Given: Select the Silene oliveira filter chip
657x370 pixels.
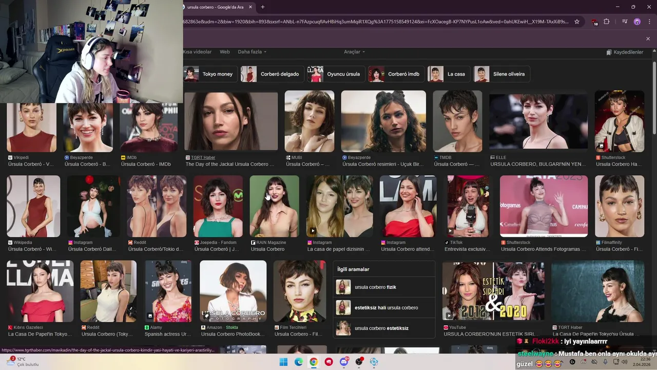Looking at the screenshot, I should pyautogui.click(x=501, y=74).
